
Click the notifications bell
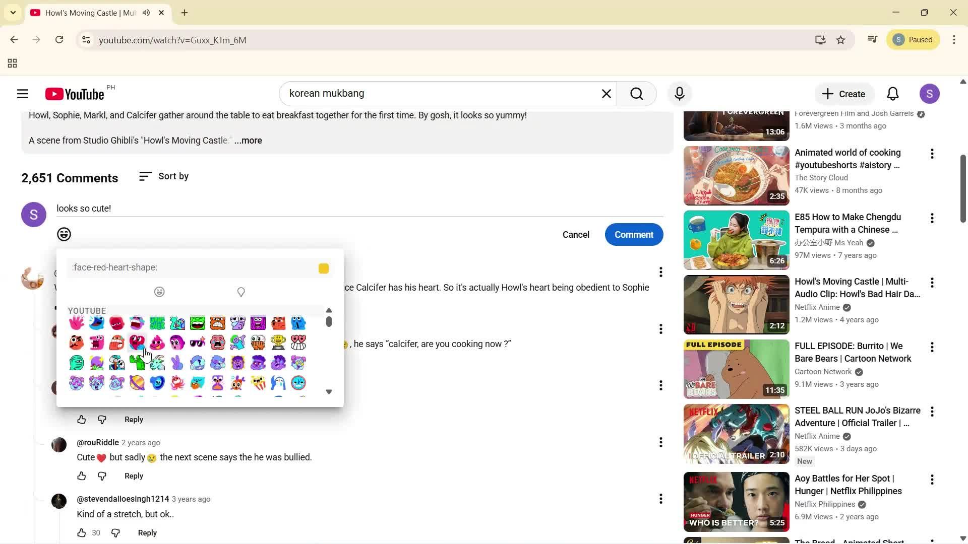[x=892, y=94]
